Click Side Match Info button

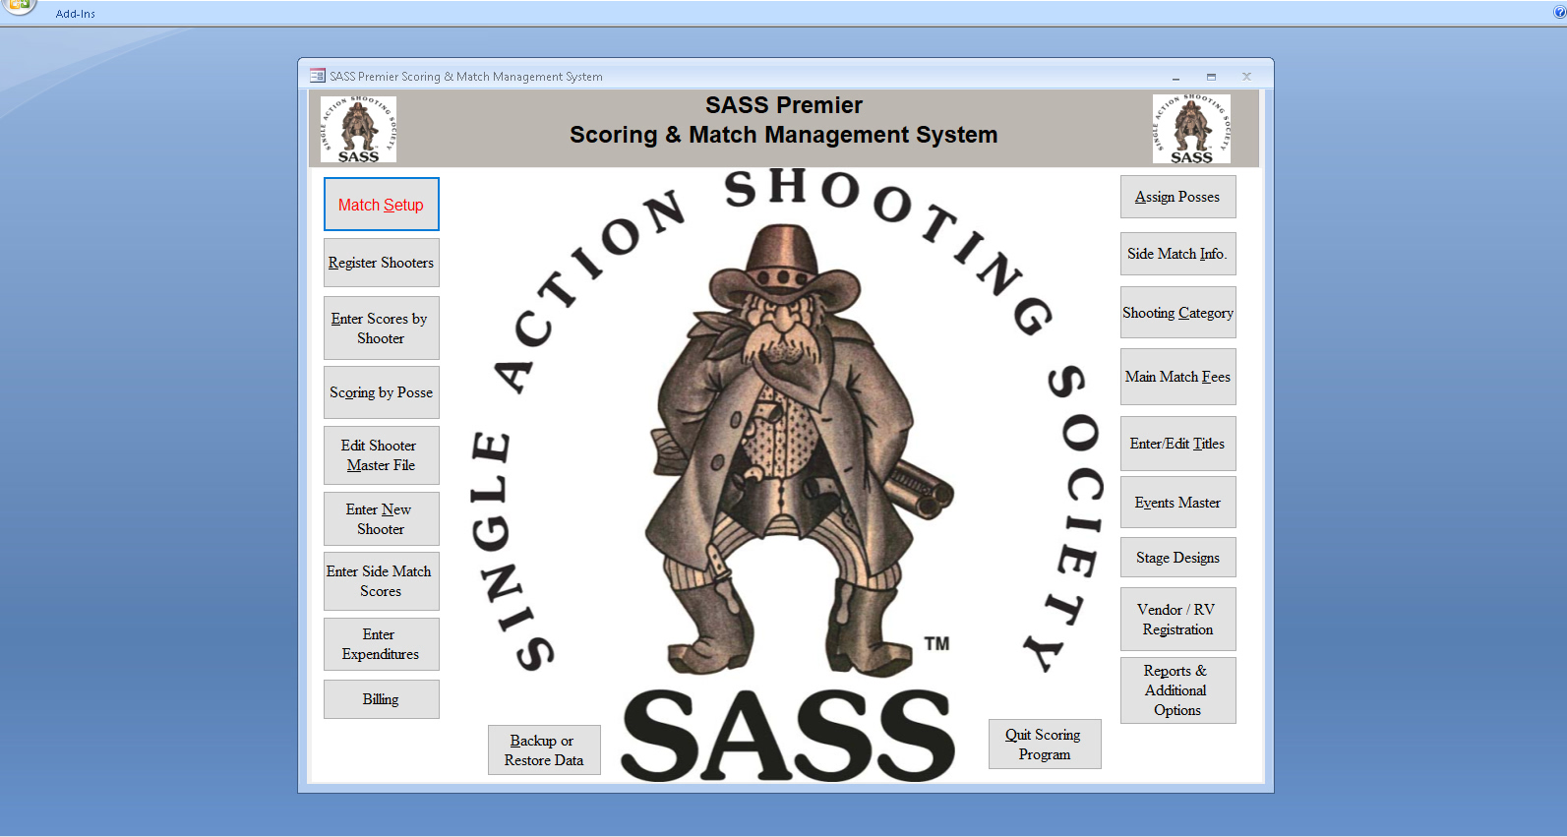click(1177, 254)
